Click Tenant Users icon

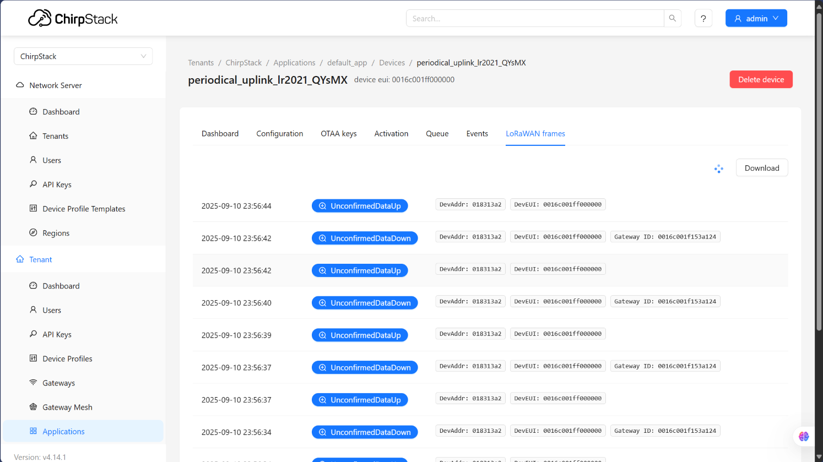coord(33,309)
